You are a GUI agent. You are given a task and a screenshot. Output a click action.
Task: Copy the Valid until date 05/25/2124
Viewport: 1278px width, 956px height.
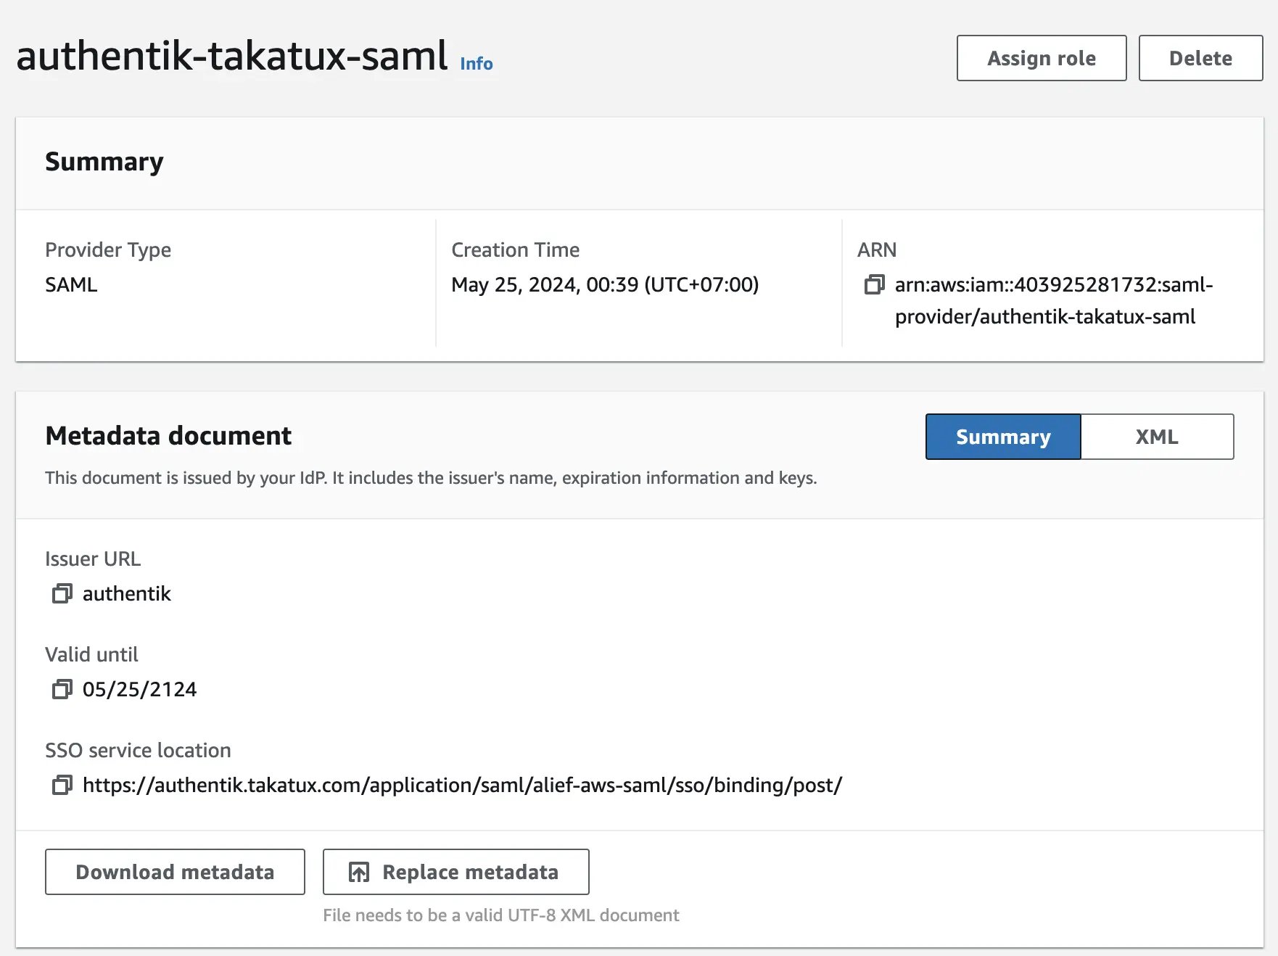point(62,689)
